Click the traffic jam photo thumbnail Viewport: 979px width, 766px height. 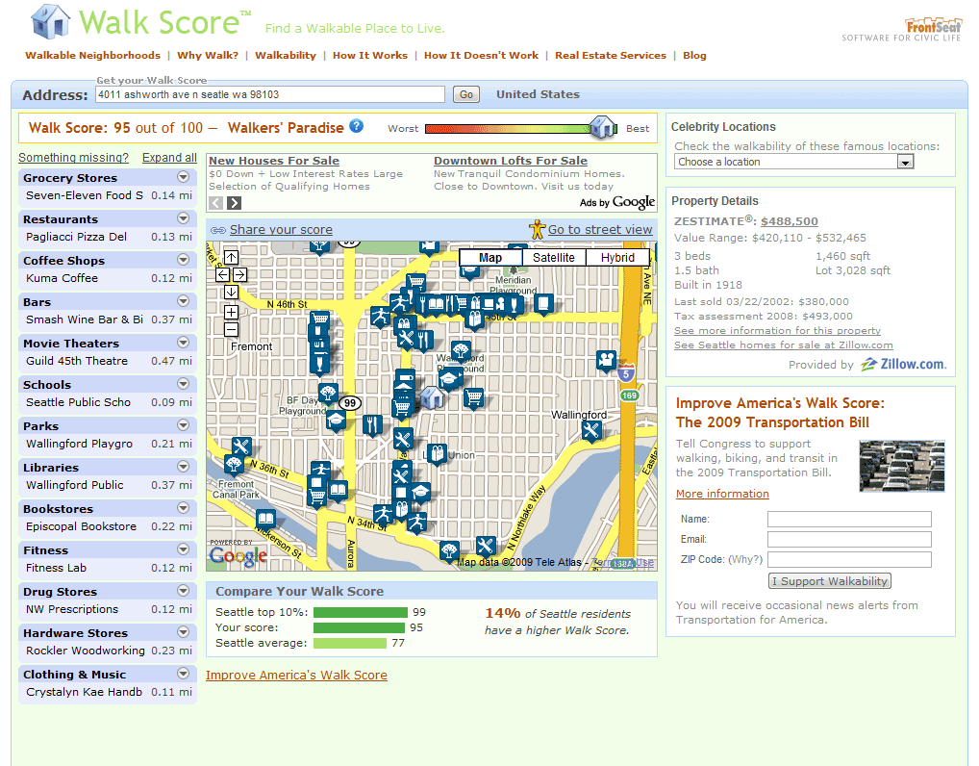901,466
